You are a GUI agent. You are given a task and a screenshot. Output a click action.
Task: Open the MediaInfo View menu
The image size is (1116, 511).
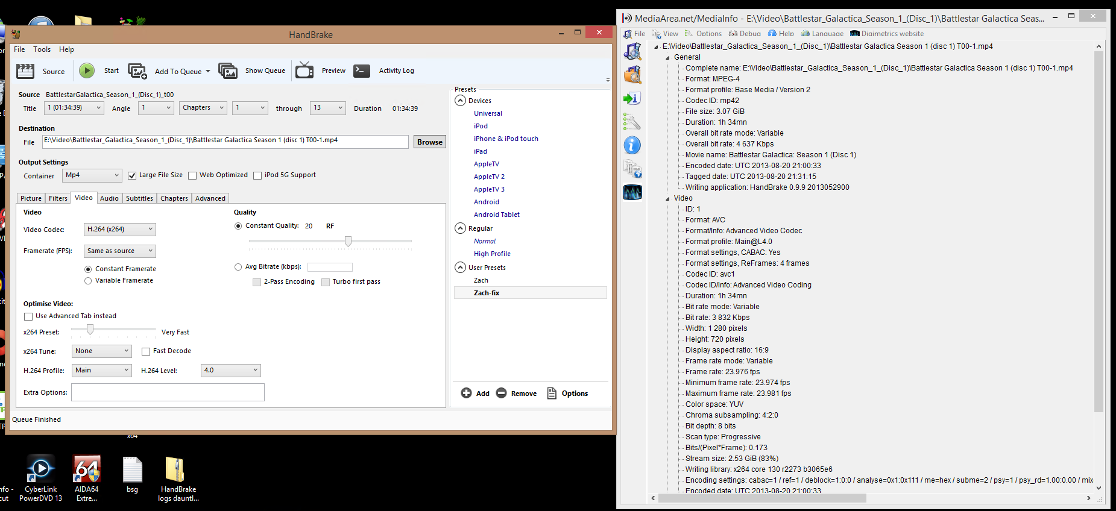(x=665, y=34)
